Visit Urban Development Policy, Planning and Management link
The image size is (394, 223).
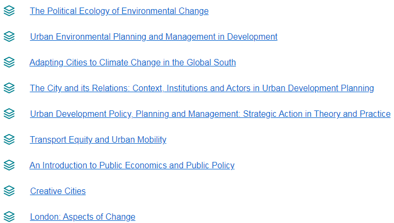(210, 114)
